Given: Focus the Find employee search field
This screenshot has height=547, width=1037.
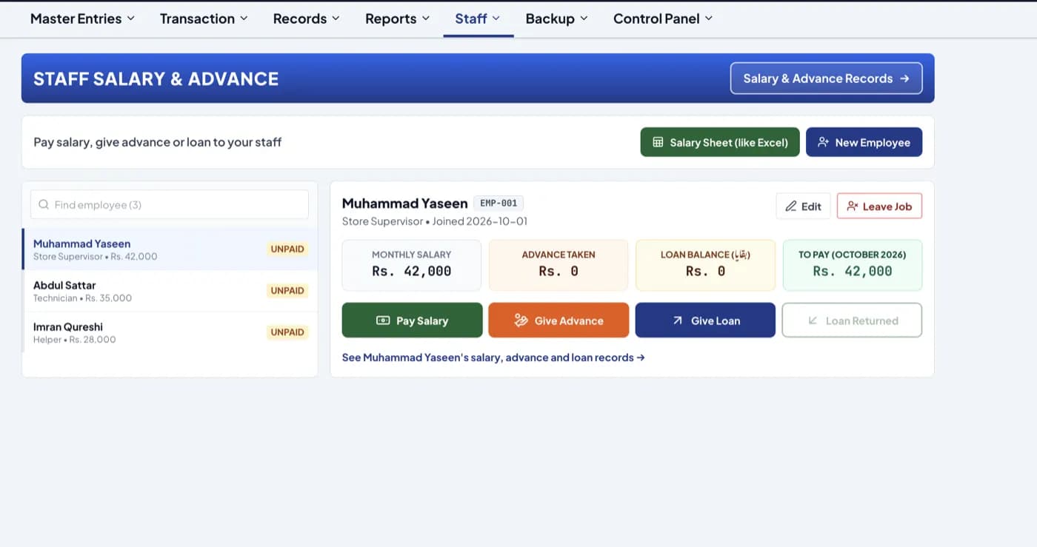Looking at the screenshot, I should [170, 204].
